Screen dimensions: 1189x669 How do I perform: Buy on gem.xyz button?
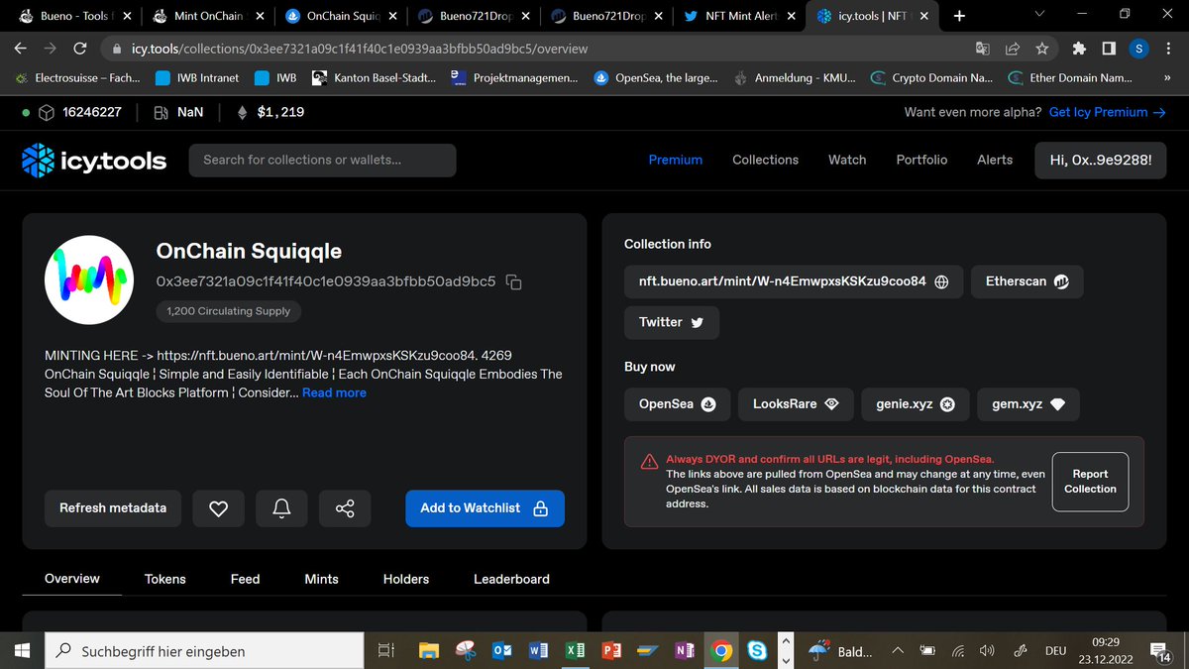point(1028,404)
